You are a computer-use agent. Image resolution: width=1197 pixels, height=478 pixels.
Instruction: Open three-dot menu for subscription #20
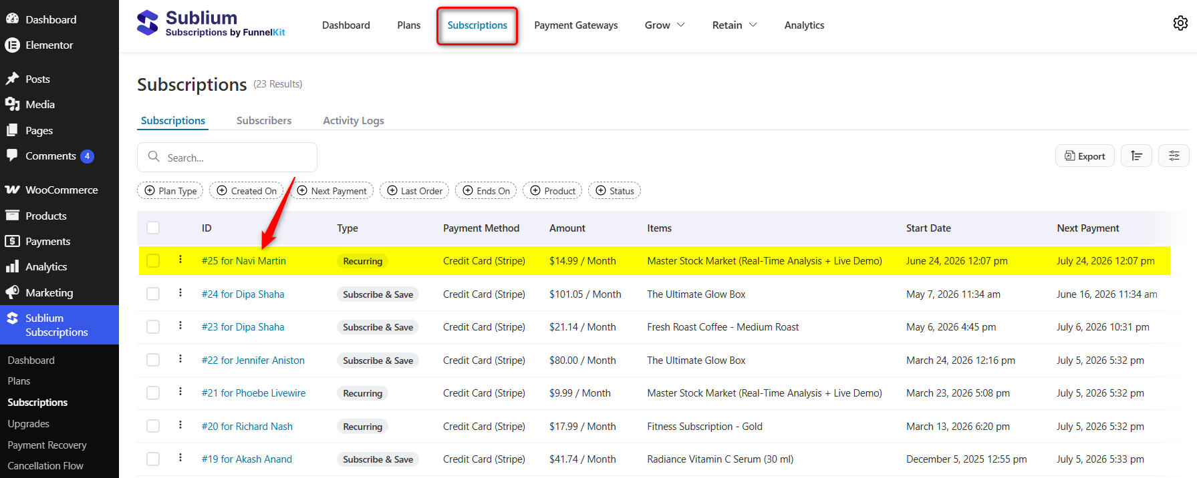(x=180, y=425)
